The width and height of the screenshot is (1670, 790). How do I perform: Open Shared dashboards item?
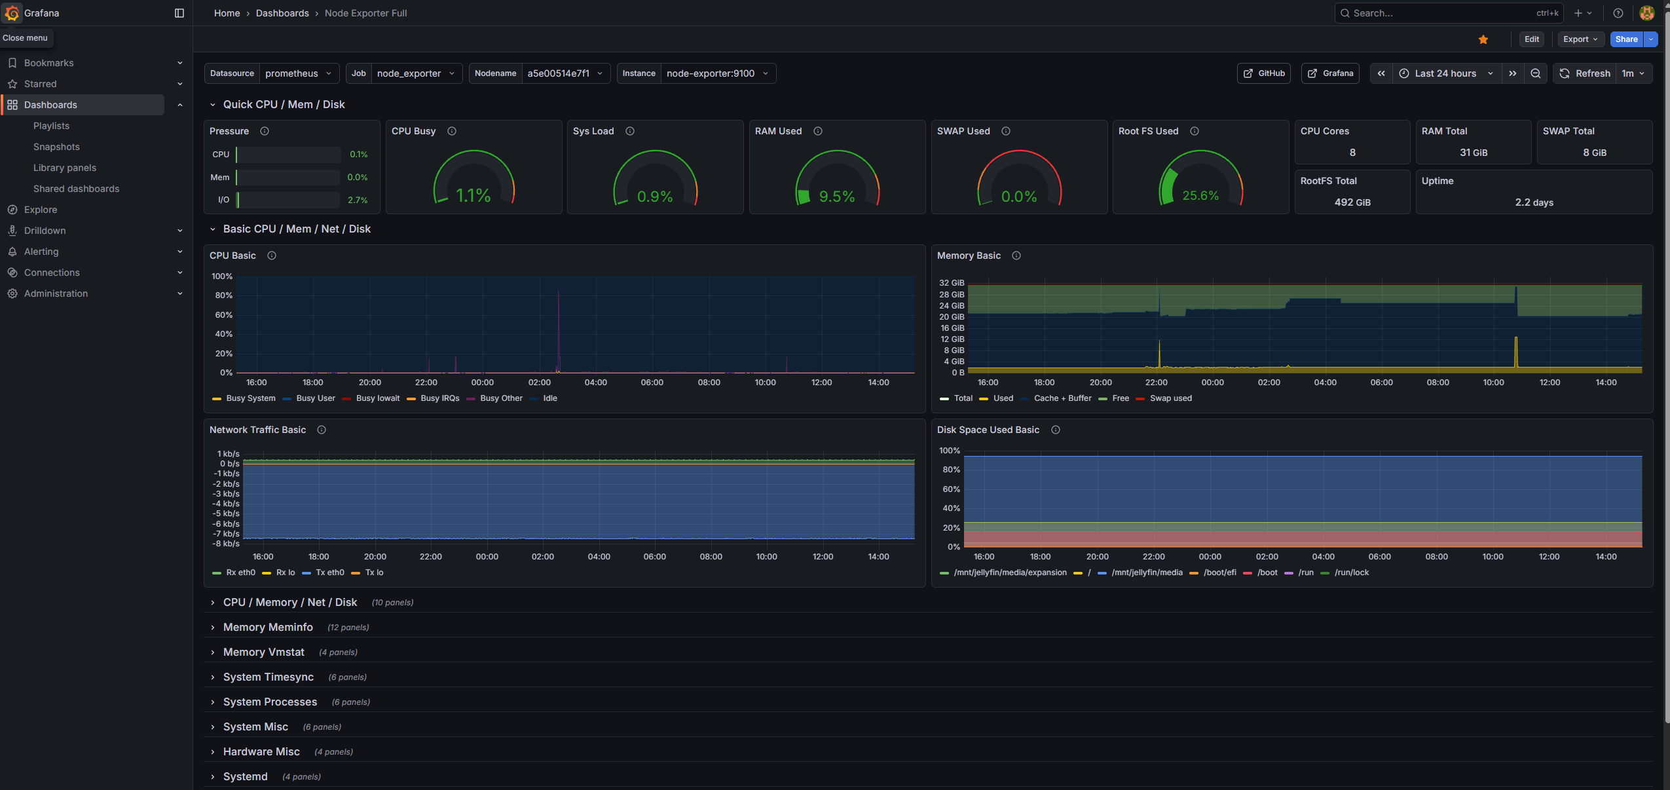tap(76, 189)
